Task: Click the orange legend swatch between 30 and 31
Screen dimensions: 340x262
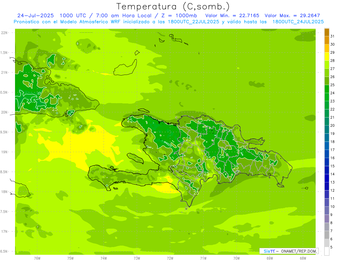Action: coord(327,40)
